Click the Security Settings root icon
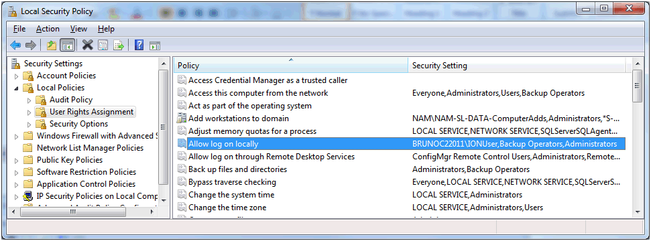 pos(16,64)
